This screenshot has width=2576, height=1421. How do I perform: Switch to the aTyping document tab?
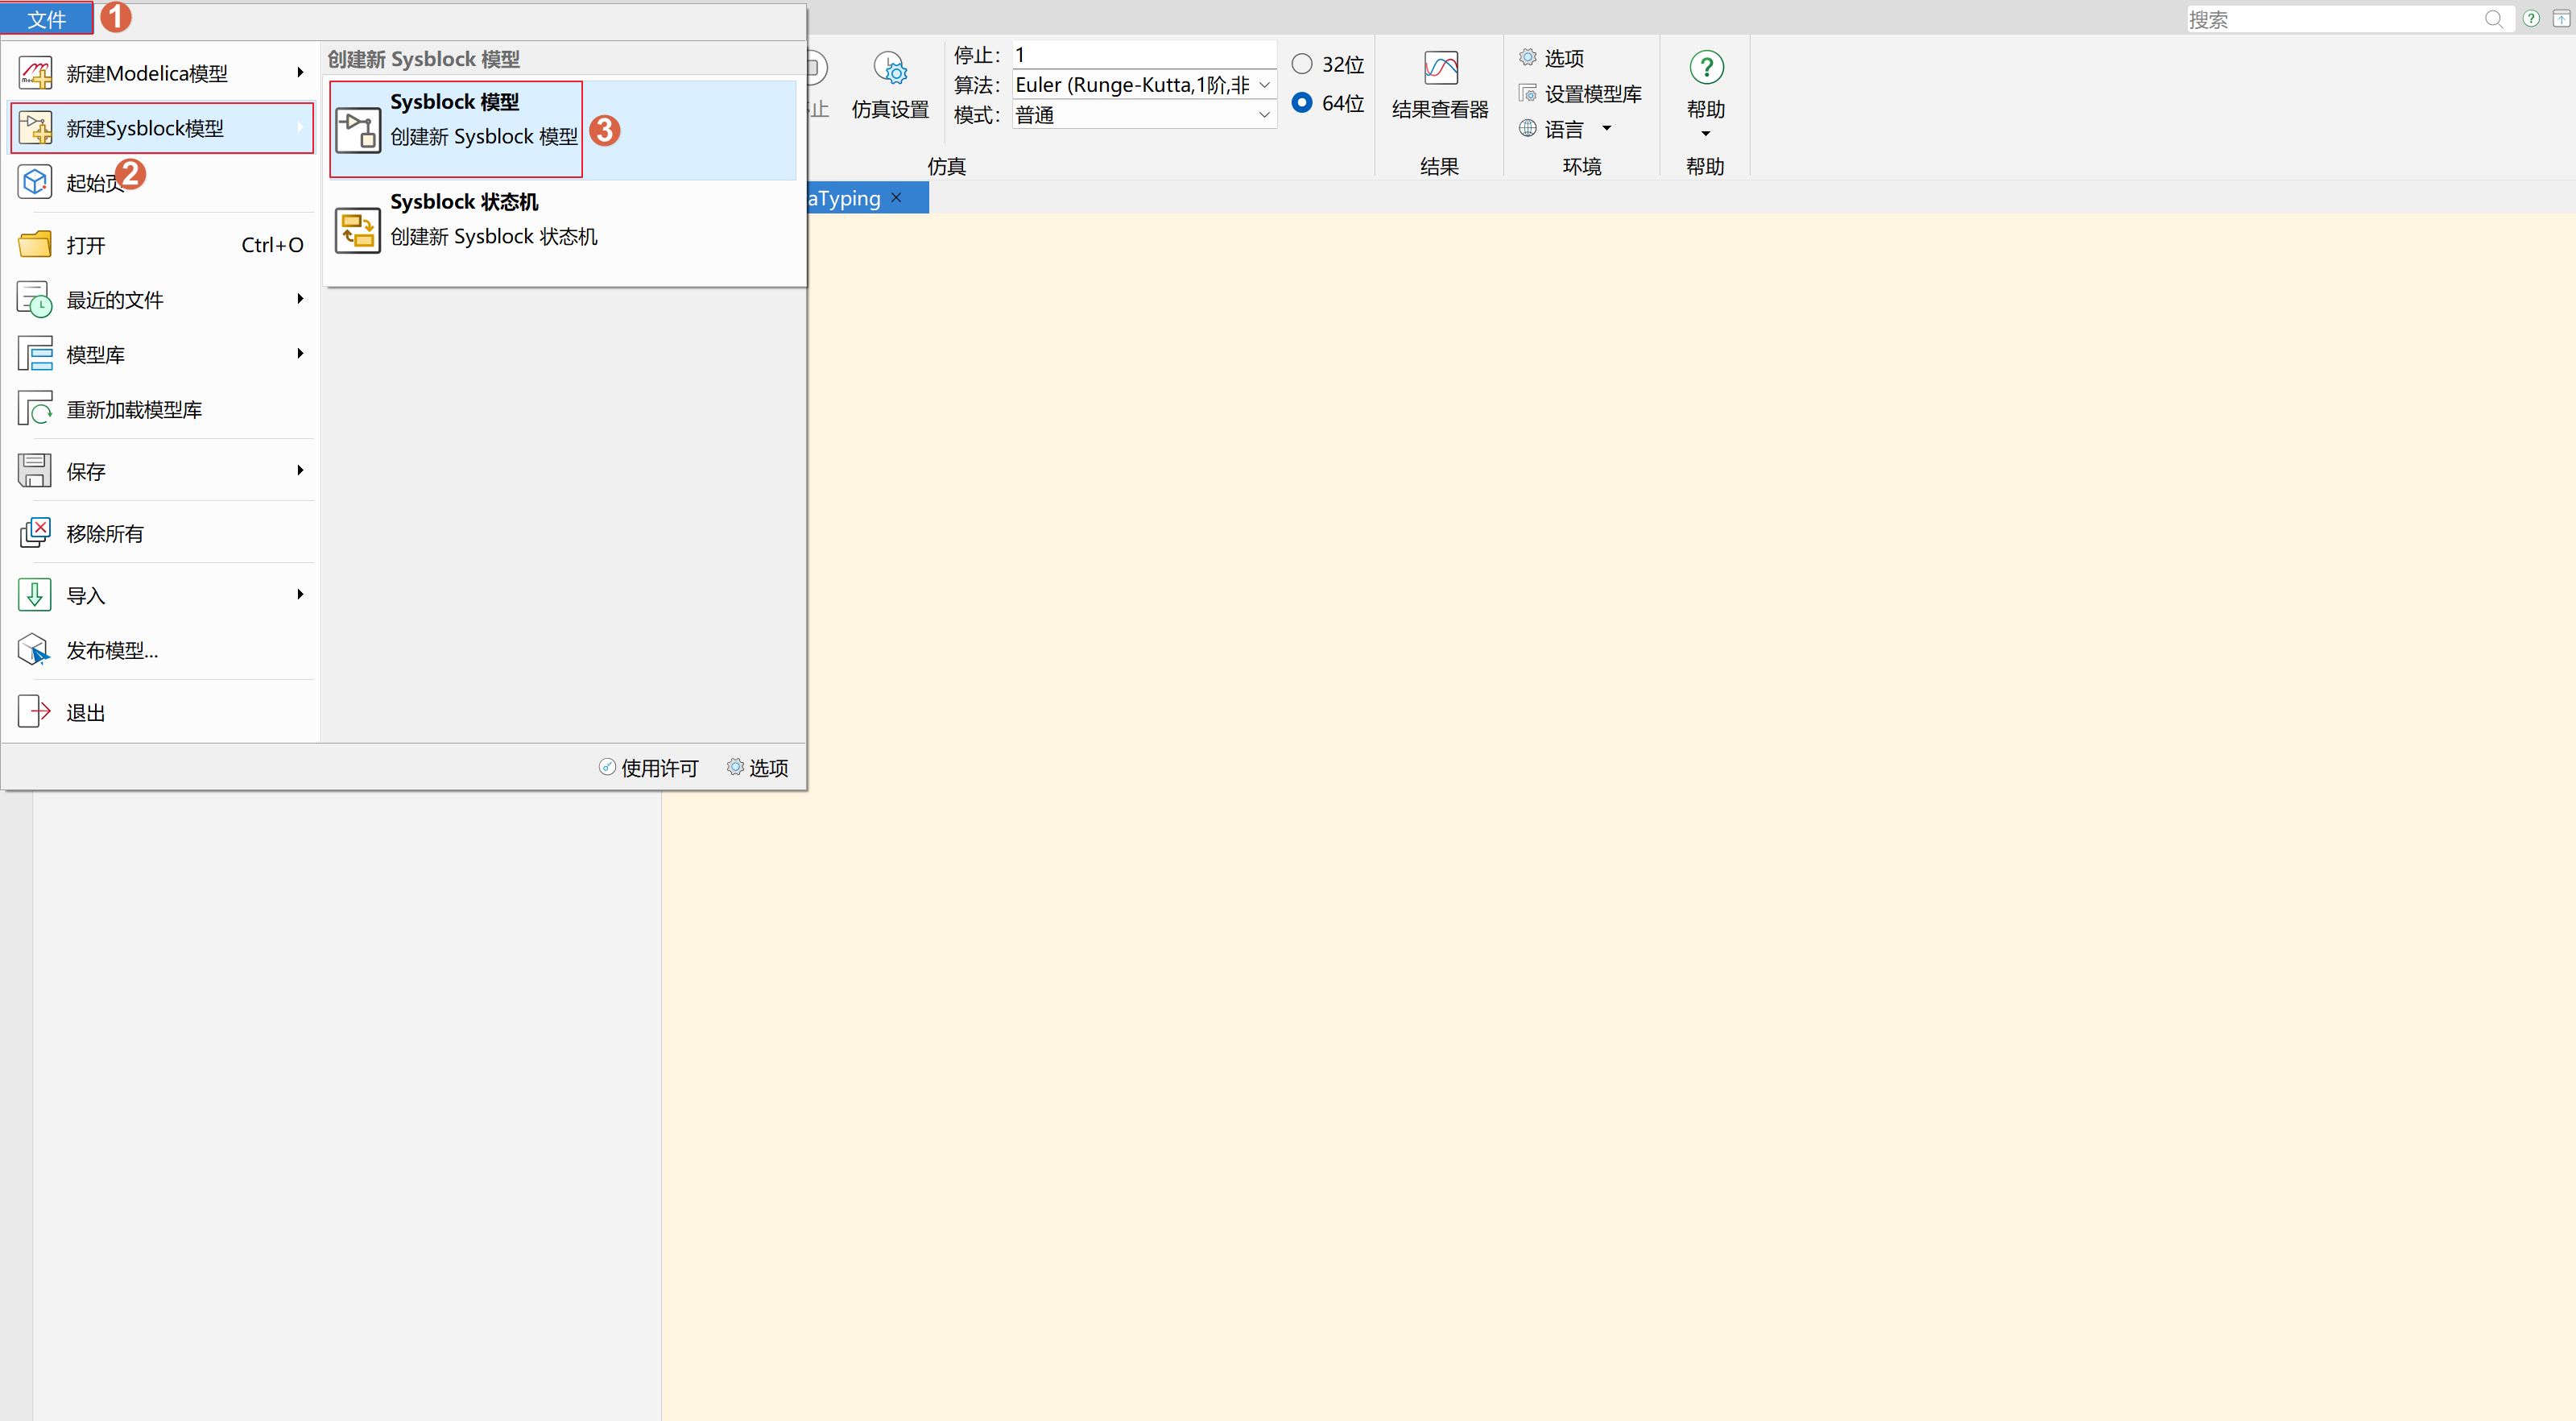[x=844, y=198]
